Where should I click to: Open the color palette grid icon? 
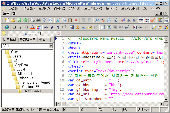click(x=39, y=27)
